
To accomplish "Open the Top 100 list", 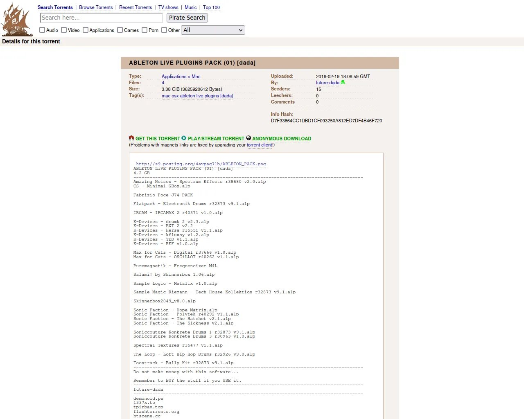I will coord(211,7).
